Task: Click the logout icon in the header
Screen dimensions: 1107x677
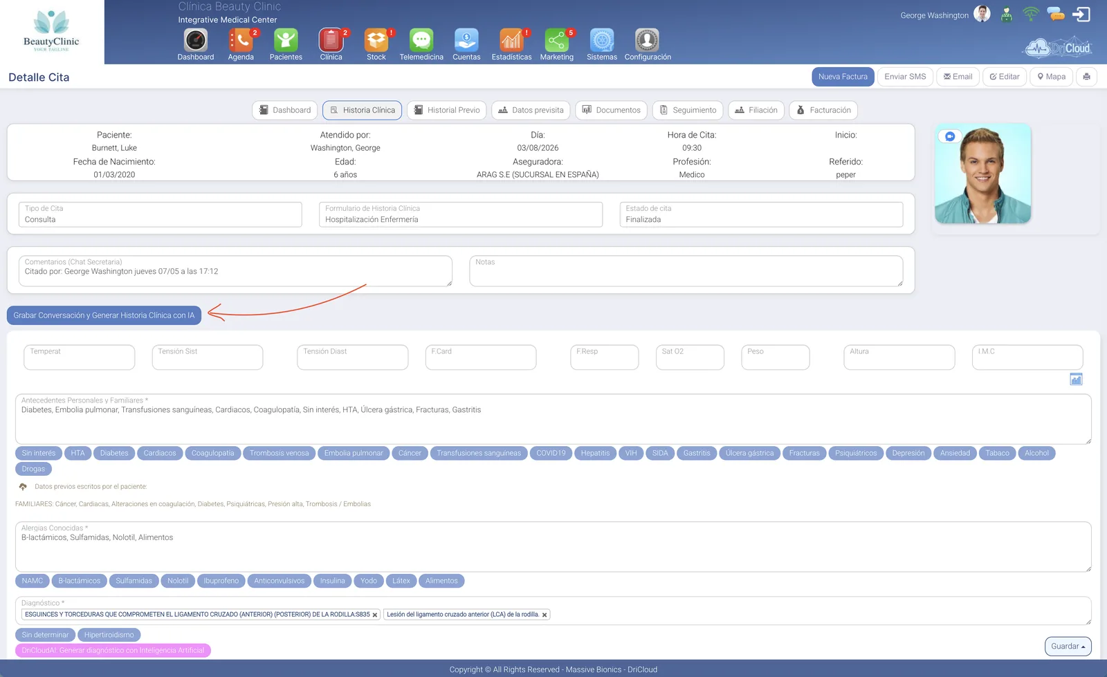Action: pos(1081,15)
